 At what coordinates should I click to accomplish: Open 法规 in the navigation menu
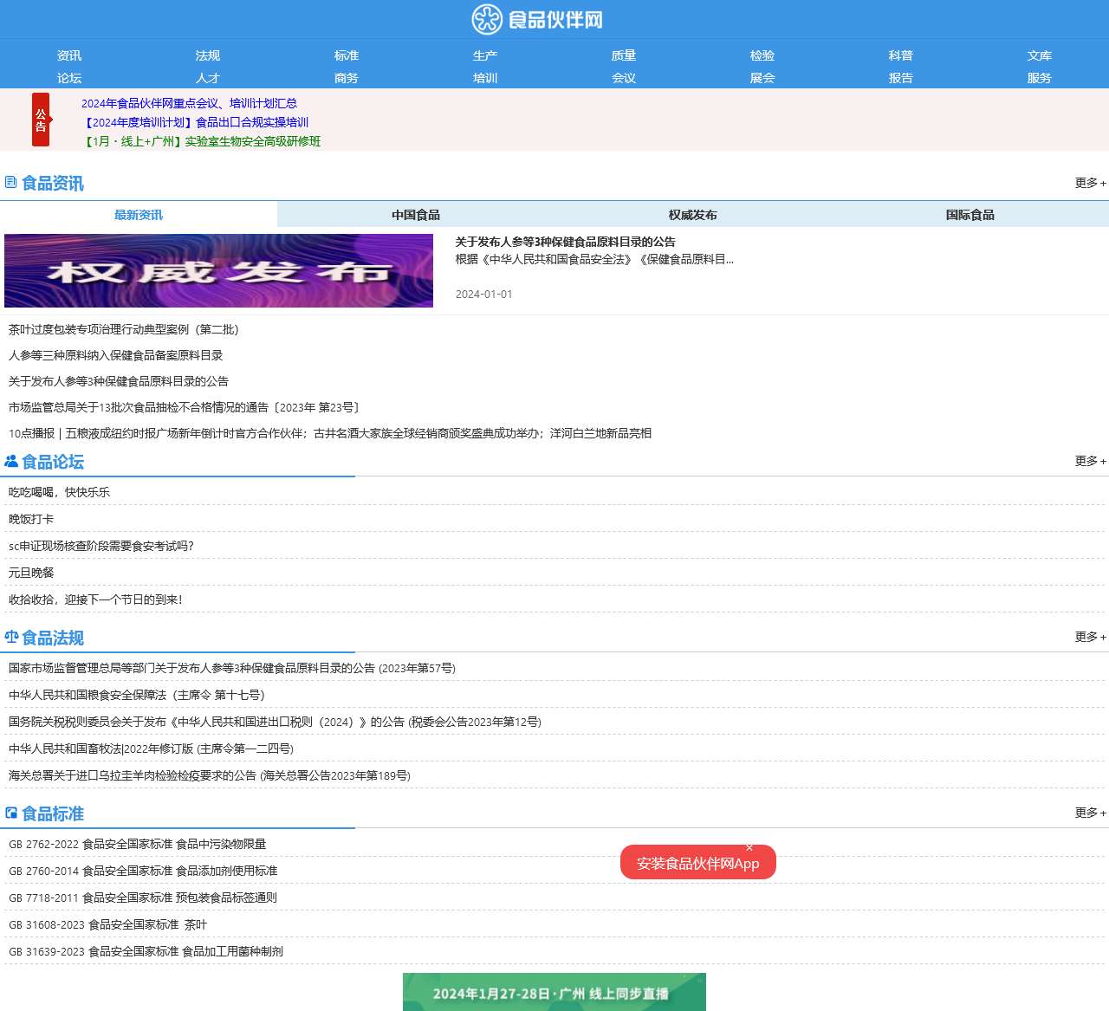[x=208, y=55]
